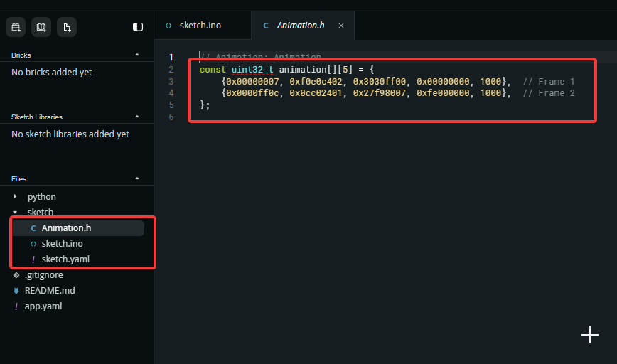
Task: Click the C file icon beside Animation.h in tree
Action: click(33, 228)
